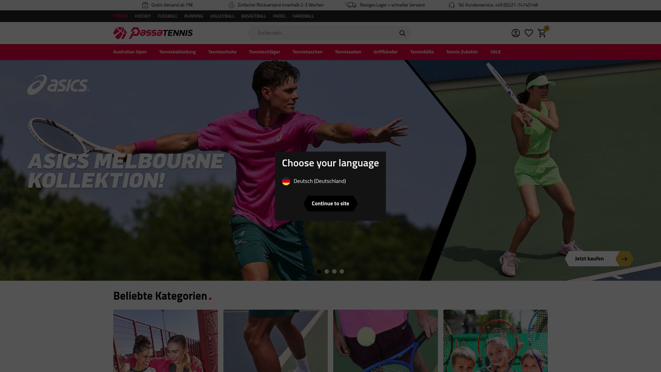The width and height of the screenshot is (661, 372).
Task: Open category thumbnail with pink shirt and ball
Action: click(x=386, y=341)
